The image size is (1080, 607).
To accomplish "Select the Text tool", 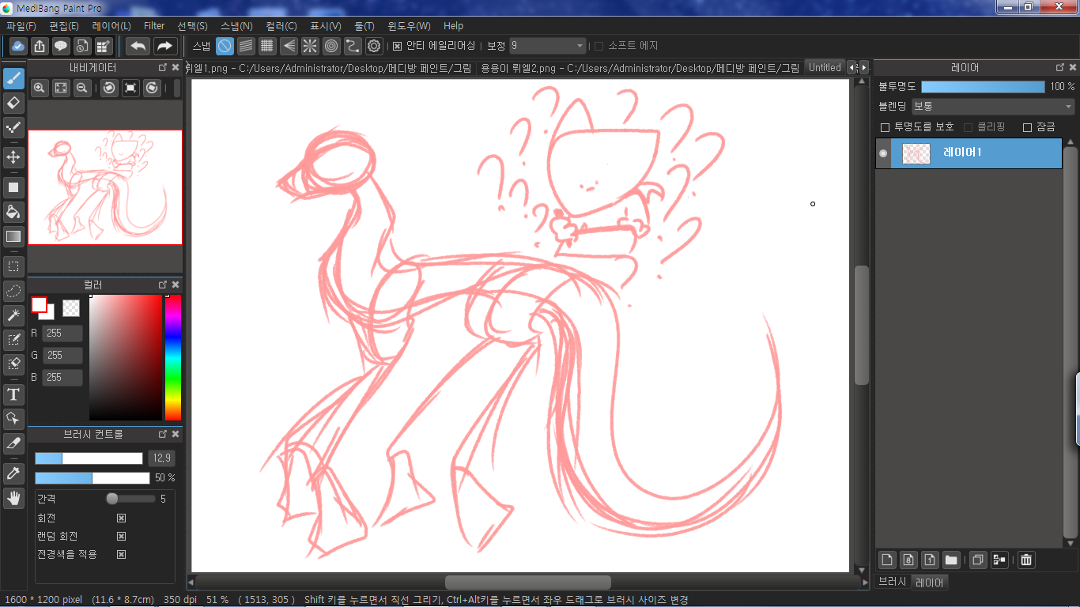I will tap(13, 394).
